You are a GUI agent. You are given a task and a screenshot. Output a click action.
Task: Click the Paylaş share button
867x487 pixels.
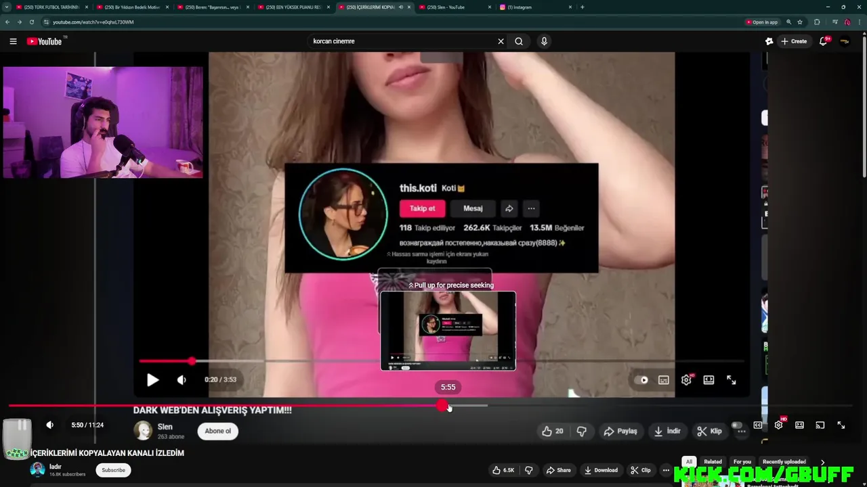tap(620, 431)
